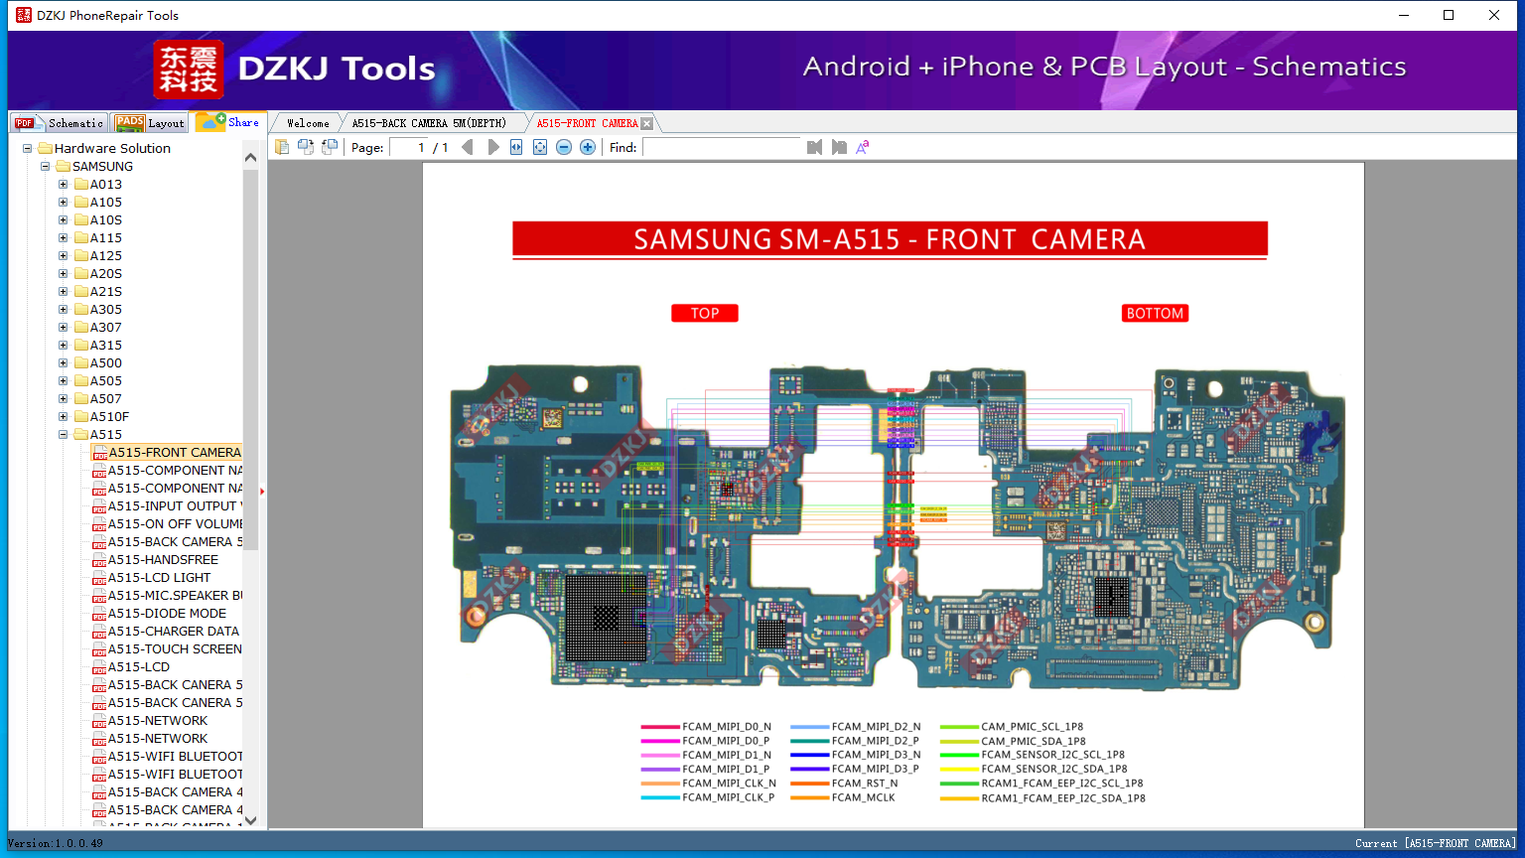Screen dimensions: 1525x858
Task: Expand the A013 folder node
Action: [x=63, y=184]
